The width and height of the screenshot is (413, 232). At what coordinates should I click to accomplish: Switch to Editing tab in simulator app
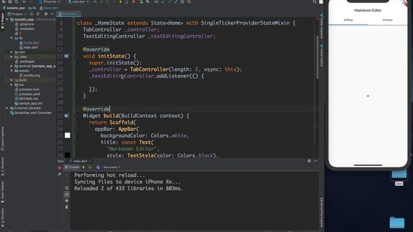point(348,20)
